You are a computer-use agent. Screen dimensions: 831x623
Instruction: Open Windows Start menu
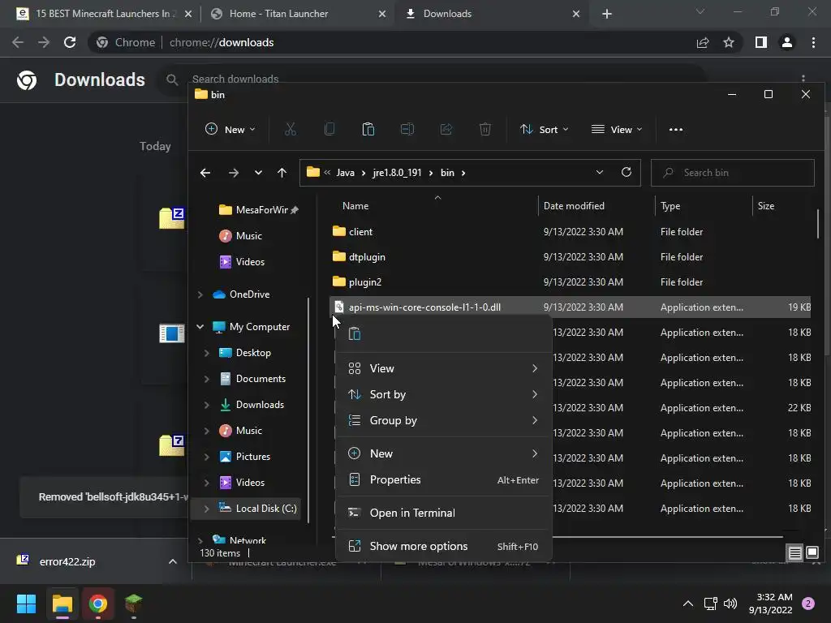pyautogui.click(x=26, y=604)
